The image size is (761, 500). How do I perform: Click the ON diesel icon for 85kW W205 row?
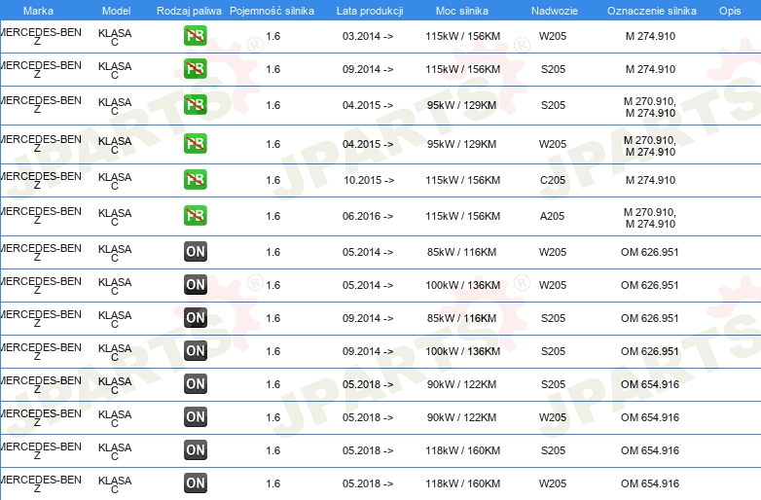coord(195,251)
